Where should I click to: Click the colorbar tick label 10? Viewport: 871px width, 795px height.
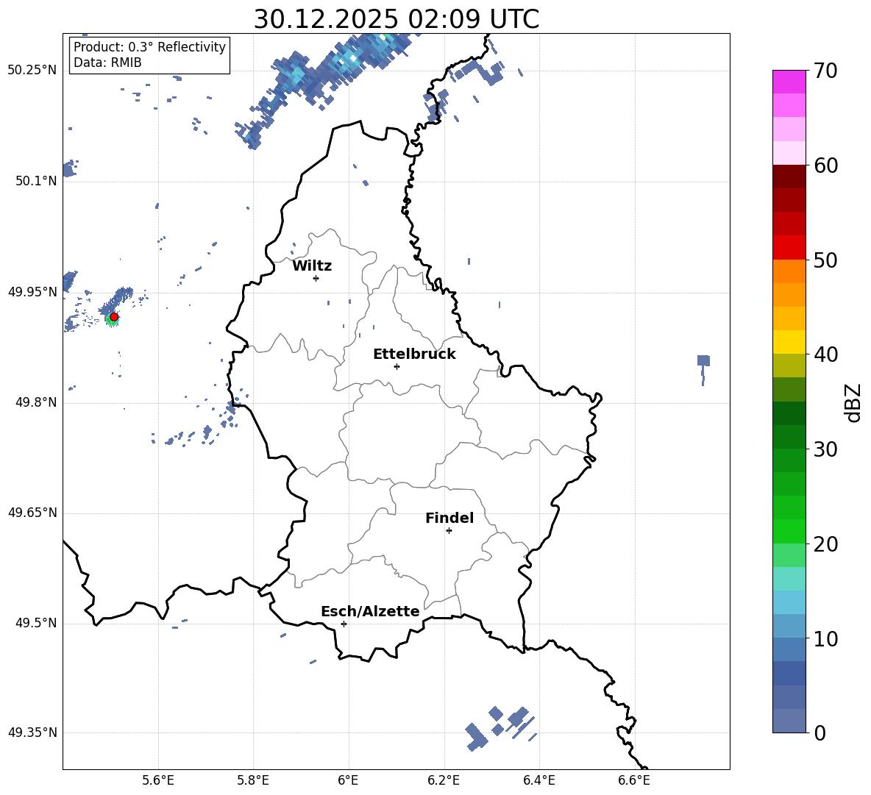825,639
